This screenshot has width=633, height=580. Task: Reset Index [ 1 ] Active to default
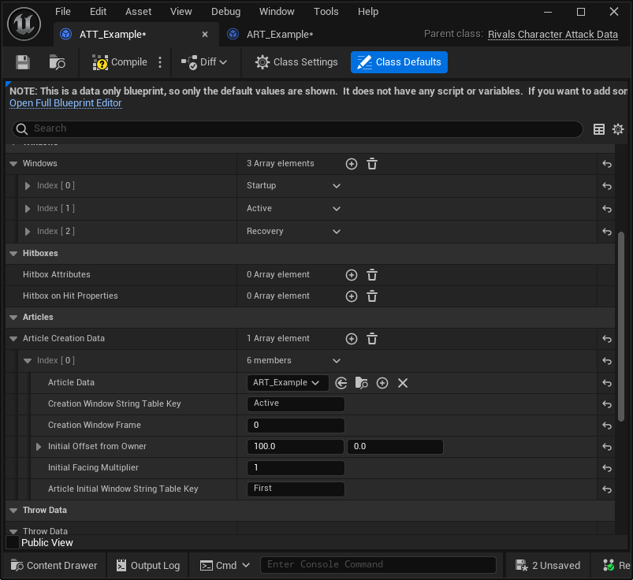[607, 209]
